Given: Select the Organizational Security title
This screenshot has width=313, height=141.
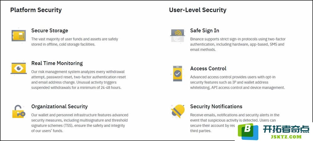Looking at the screenshot, I should coord(59,107).
